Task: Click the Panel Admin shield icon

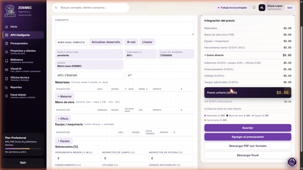Action: [6, 96]
